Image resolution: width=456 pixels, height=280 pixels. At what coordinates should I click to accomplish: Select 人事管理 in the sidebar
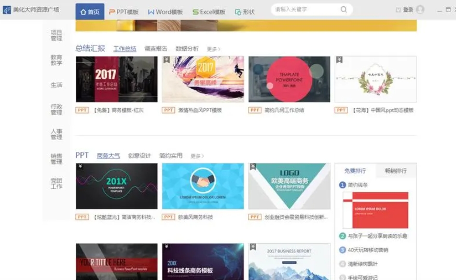click(x=57, y=134)
